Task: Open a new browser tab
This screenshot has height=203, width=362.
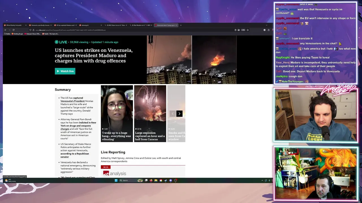Action: tap(181, 25)
